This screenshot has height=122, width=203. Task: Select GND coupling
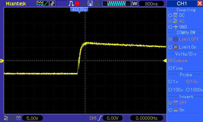pos(178,27)
